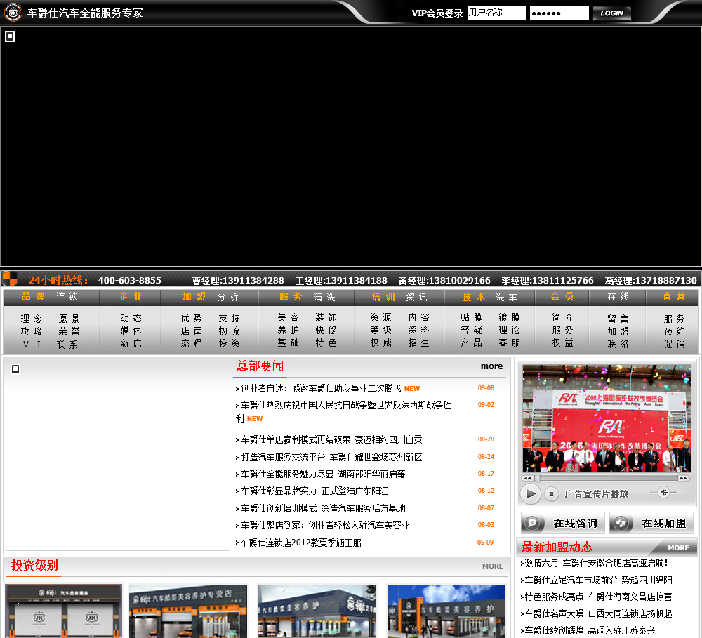Open the 企业 menu heading
The height and width of the screenshot is (638, 702).
[x=131, y=297]
